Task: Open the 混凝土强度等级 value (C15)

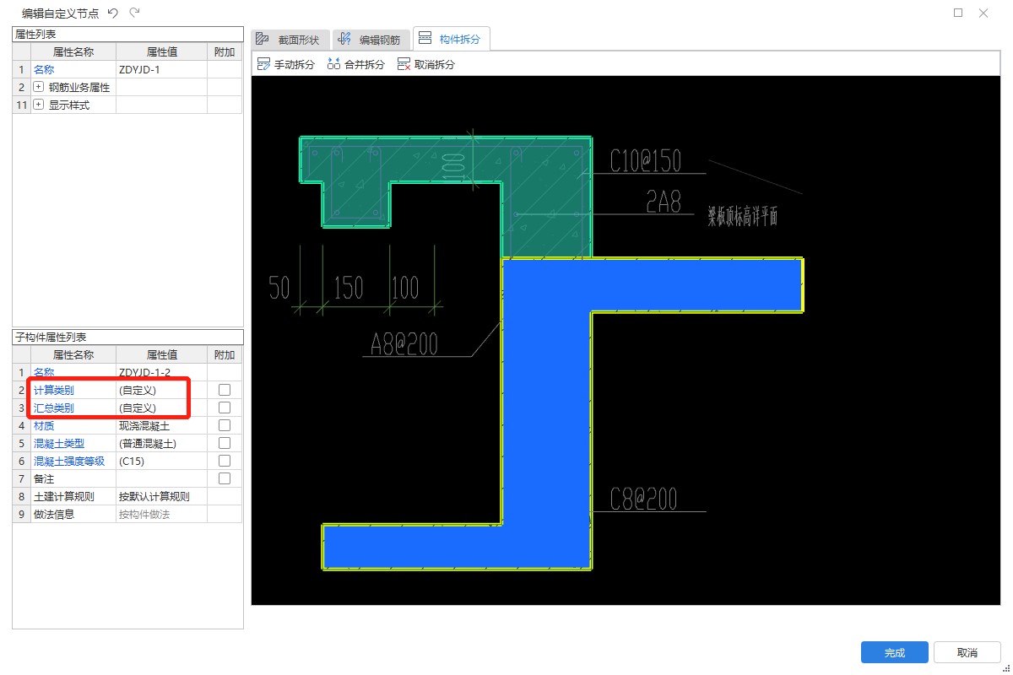Action: [161, 461]
